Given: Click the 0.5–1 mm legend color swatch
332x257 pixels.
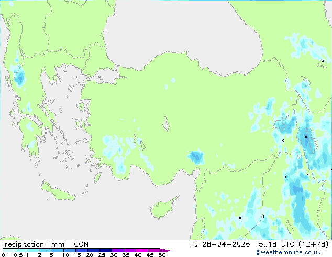Looking at the screenshot, I should point(21,250).
